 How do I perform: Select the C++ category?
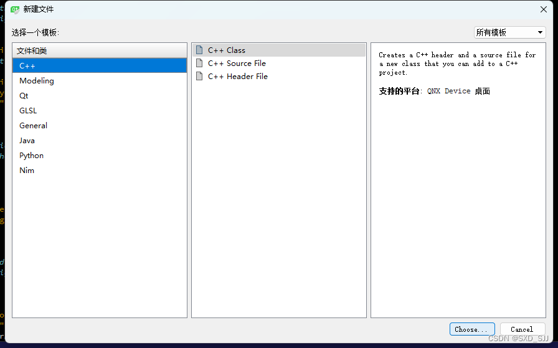tap(100, 66)
